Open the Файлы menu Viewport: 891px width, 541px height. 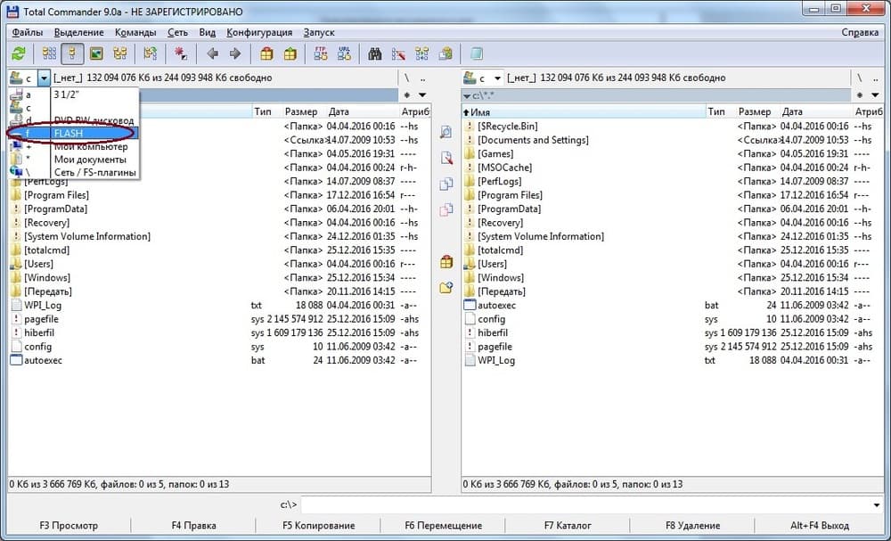click(x=28, y=32)
